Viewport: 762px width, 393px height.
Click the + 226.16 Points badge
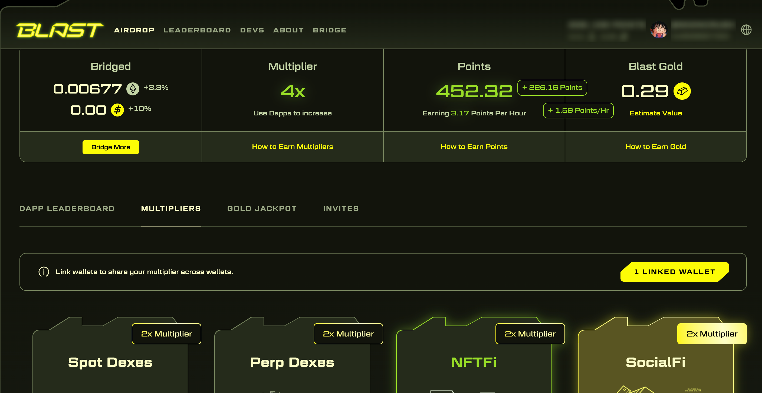click(x=552, y=88)
